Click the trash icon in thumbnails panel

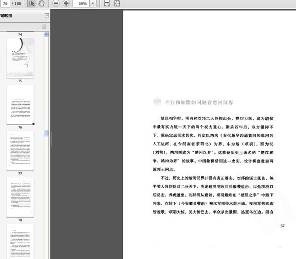click(x=44, y=27)
